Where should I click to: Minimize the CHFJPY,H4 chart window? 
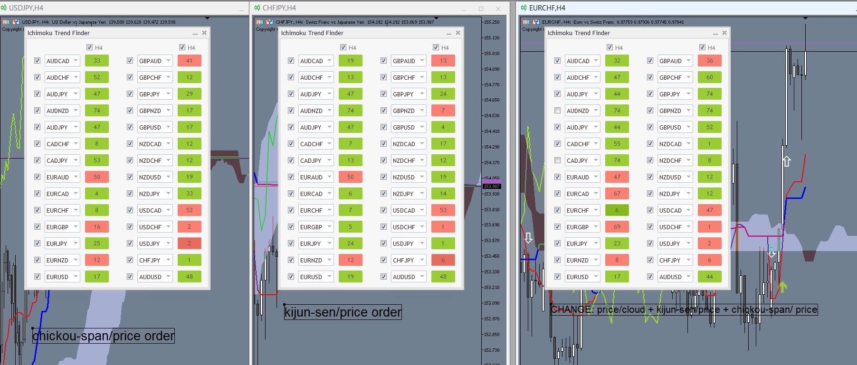(x=464, y=9)
